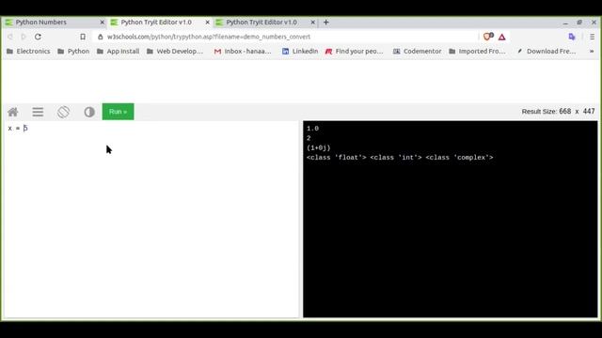Reload the current page
Image resolution: width=602 pixels, height=338 pixels.
pyautogui.click(x=38, y=37)
